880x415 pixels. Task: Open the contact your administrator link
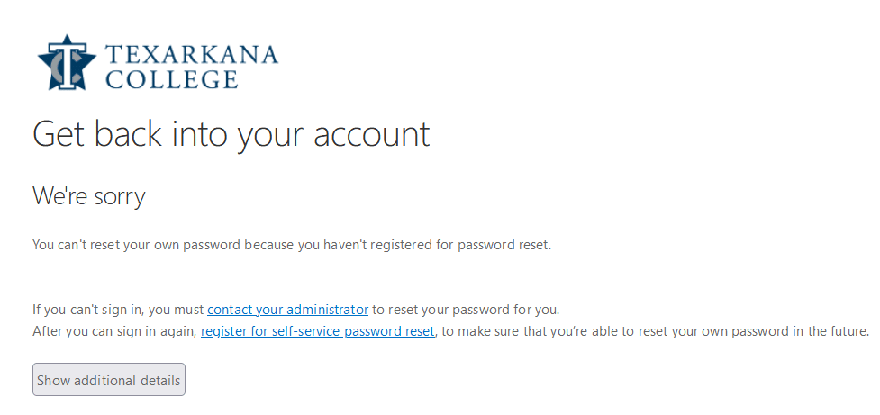[x=288, y=310]
